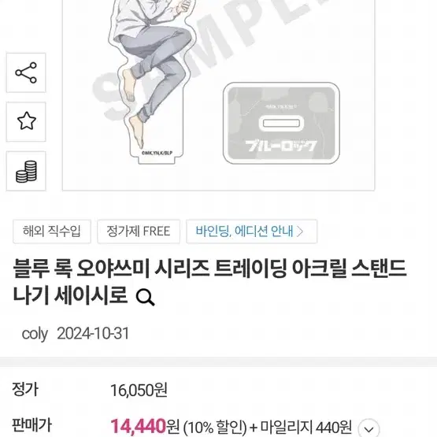Open the coin stack price comparison icon
Viewport: 437px width, 437px height.
click(26, 171)
